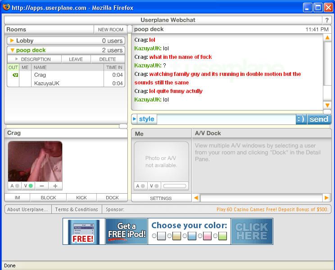Click the chat scrollbar thumb
335x270 pixels.
pos(327,64)
